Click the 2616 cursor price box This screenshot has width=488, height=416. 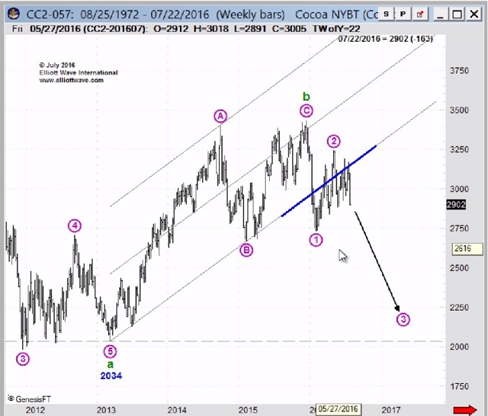click(466, 248)
